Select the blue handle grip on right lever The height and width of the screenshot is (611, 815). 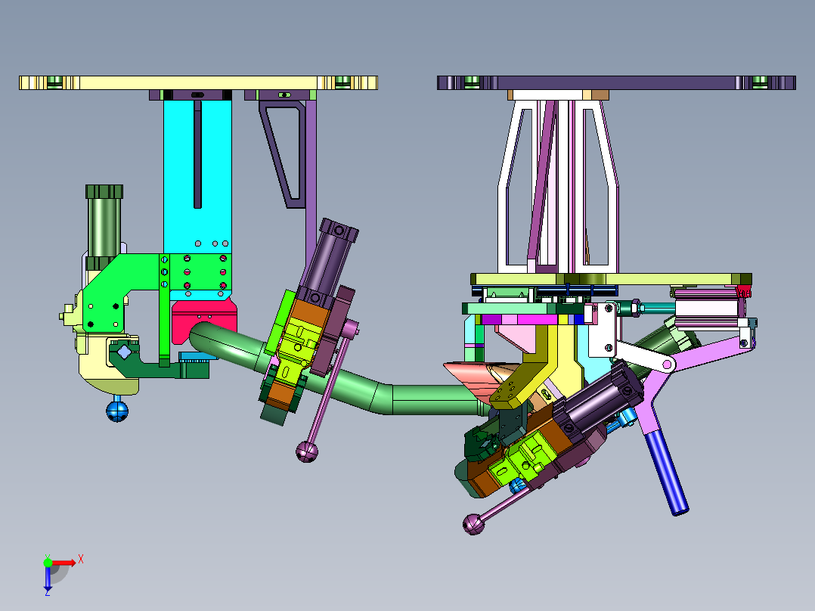pyautogui.click(x=667, y=473)
